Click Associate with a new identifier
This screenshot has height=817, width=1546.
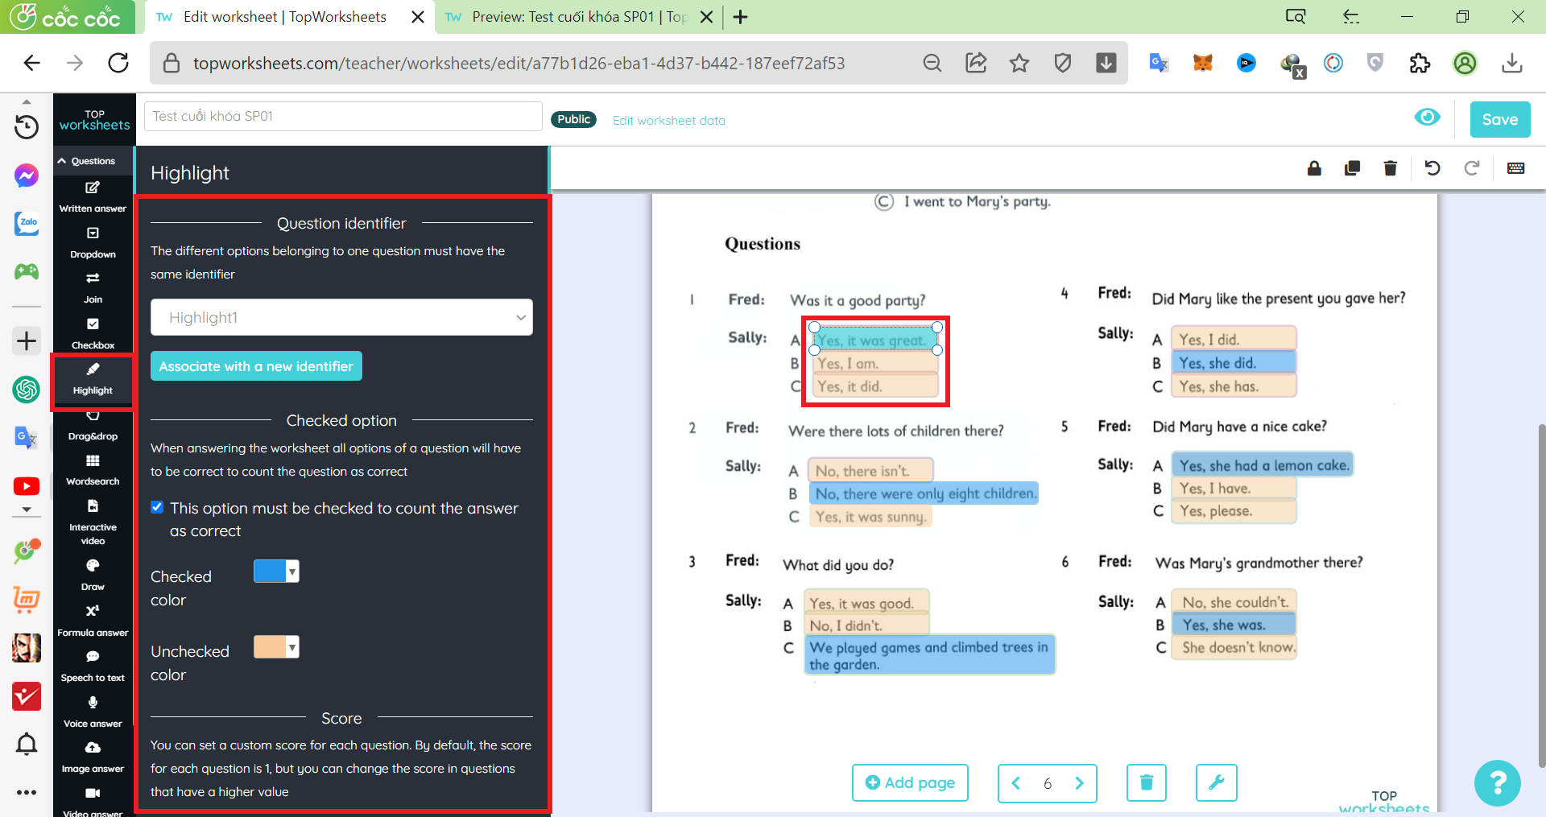(x=256, y=366)
